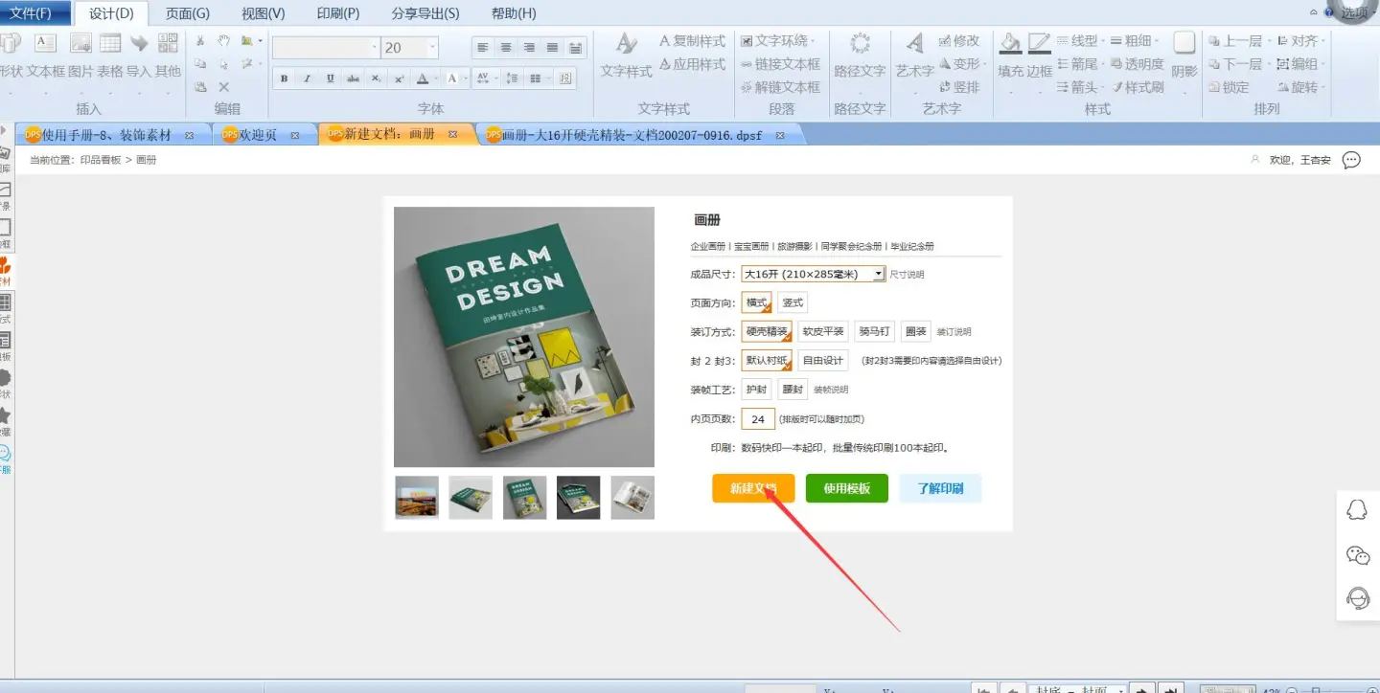Click the 图片 insert picture icon
This screenshot has height=693, width=1380.
click(x=80, y=45)
